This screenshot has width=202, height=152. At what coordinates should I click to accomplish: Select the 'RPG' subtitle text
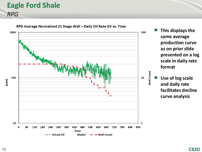pyautogui.click(x=13, y=14)
